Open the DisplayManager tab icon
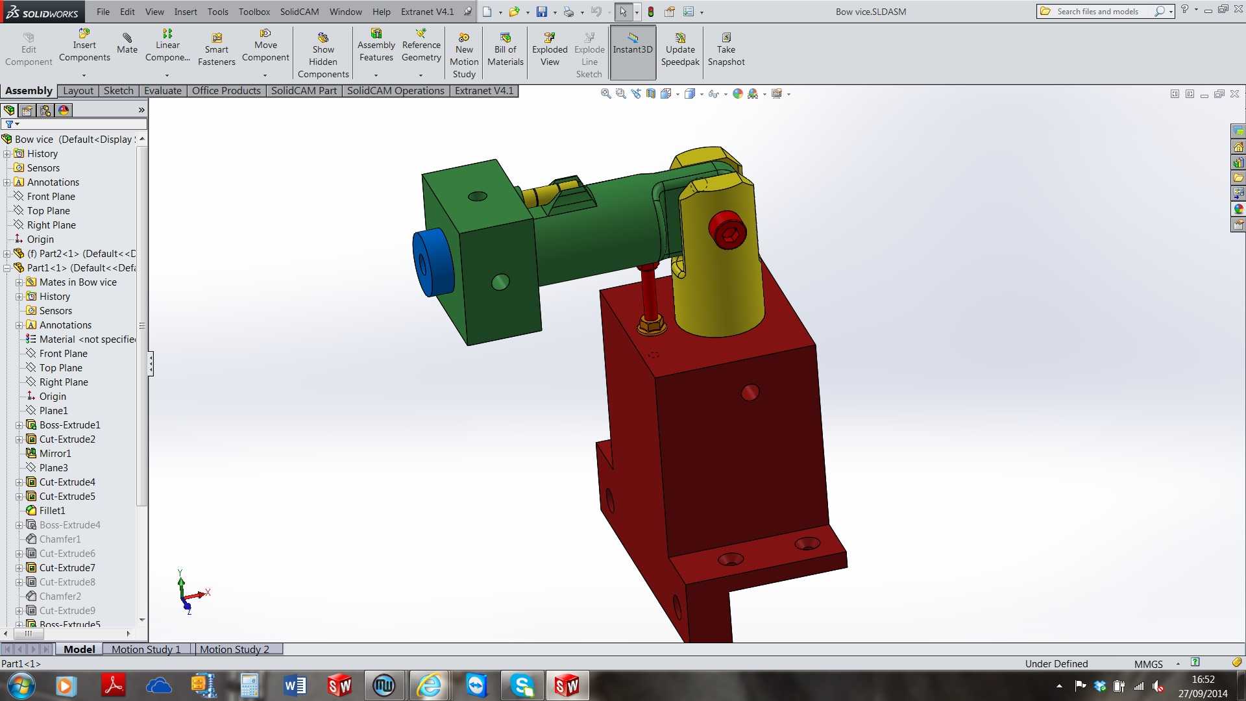1246x701 pixels. [64, 110]
